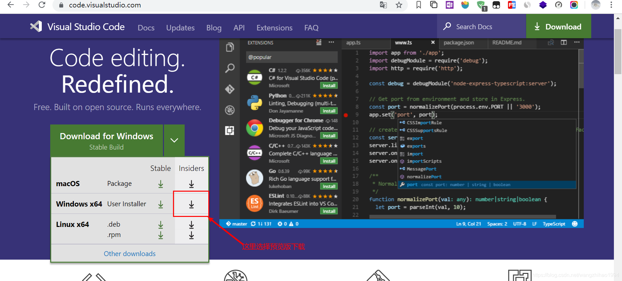Viewport: 622px width, 281px height.
Task: Open the browser profile avatar
Action: tap(596, 5)
